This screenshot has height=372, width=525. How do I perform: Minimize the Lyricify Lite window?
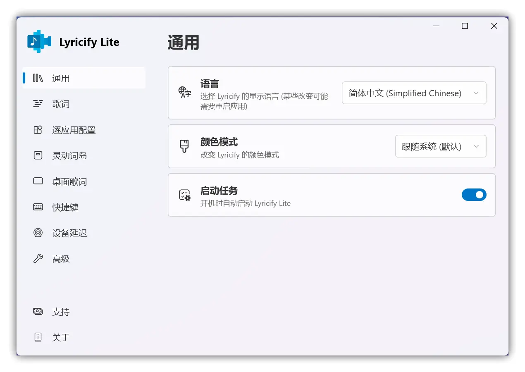(x=436, y=26)
